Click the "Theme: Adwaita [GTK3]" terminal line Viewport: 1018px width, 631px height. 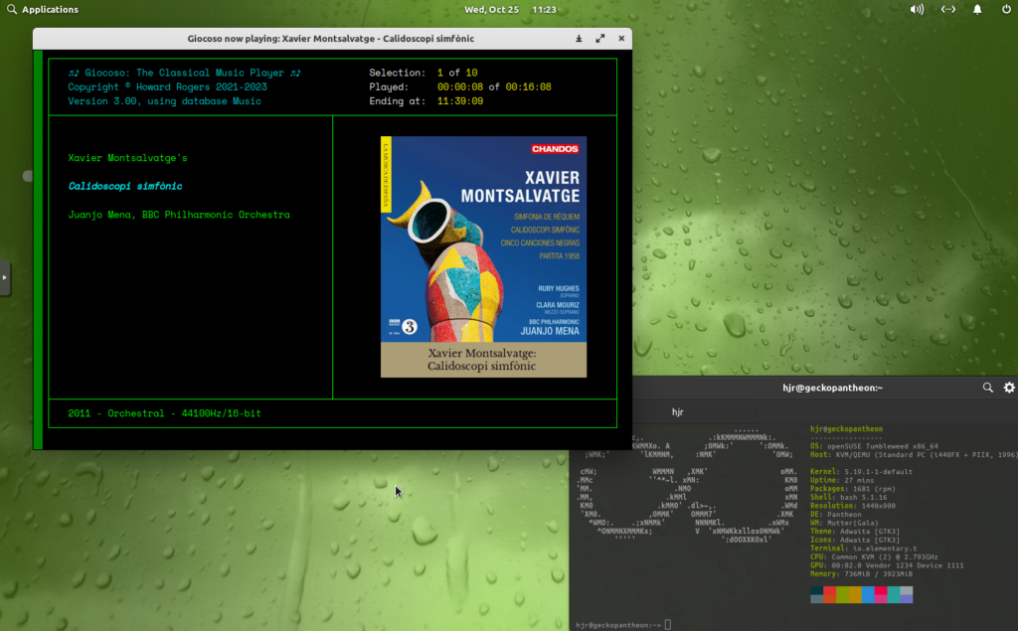pos(854,532)
